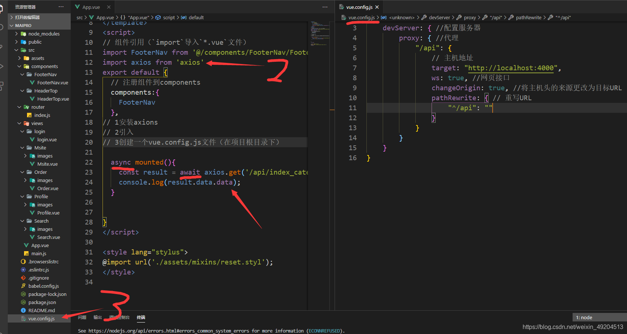
Task: Click the Babel icon beside babel.config.js
Action: pyautogui.click(x=23, y=286)
